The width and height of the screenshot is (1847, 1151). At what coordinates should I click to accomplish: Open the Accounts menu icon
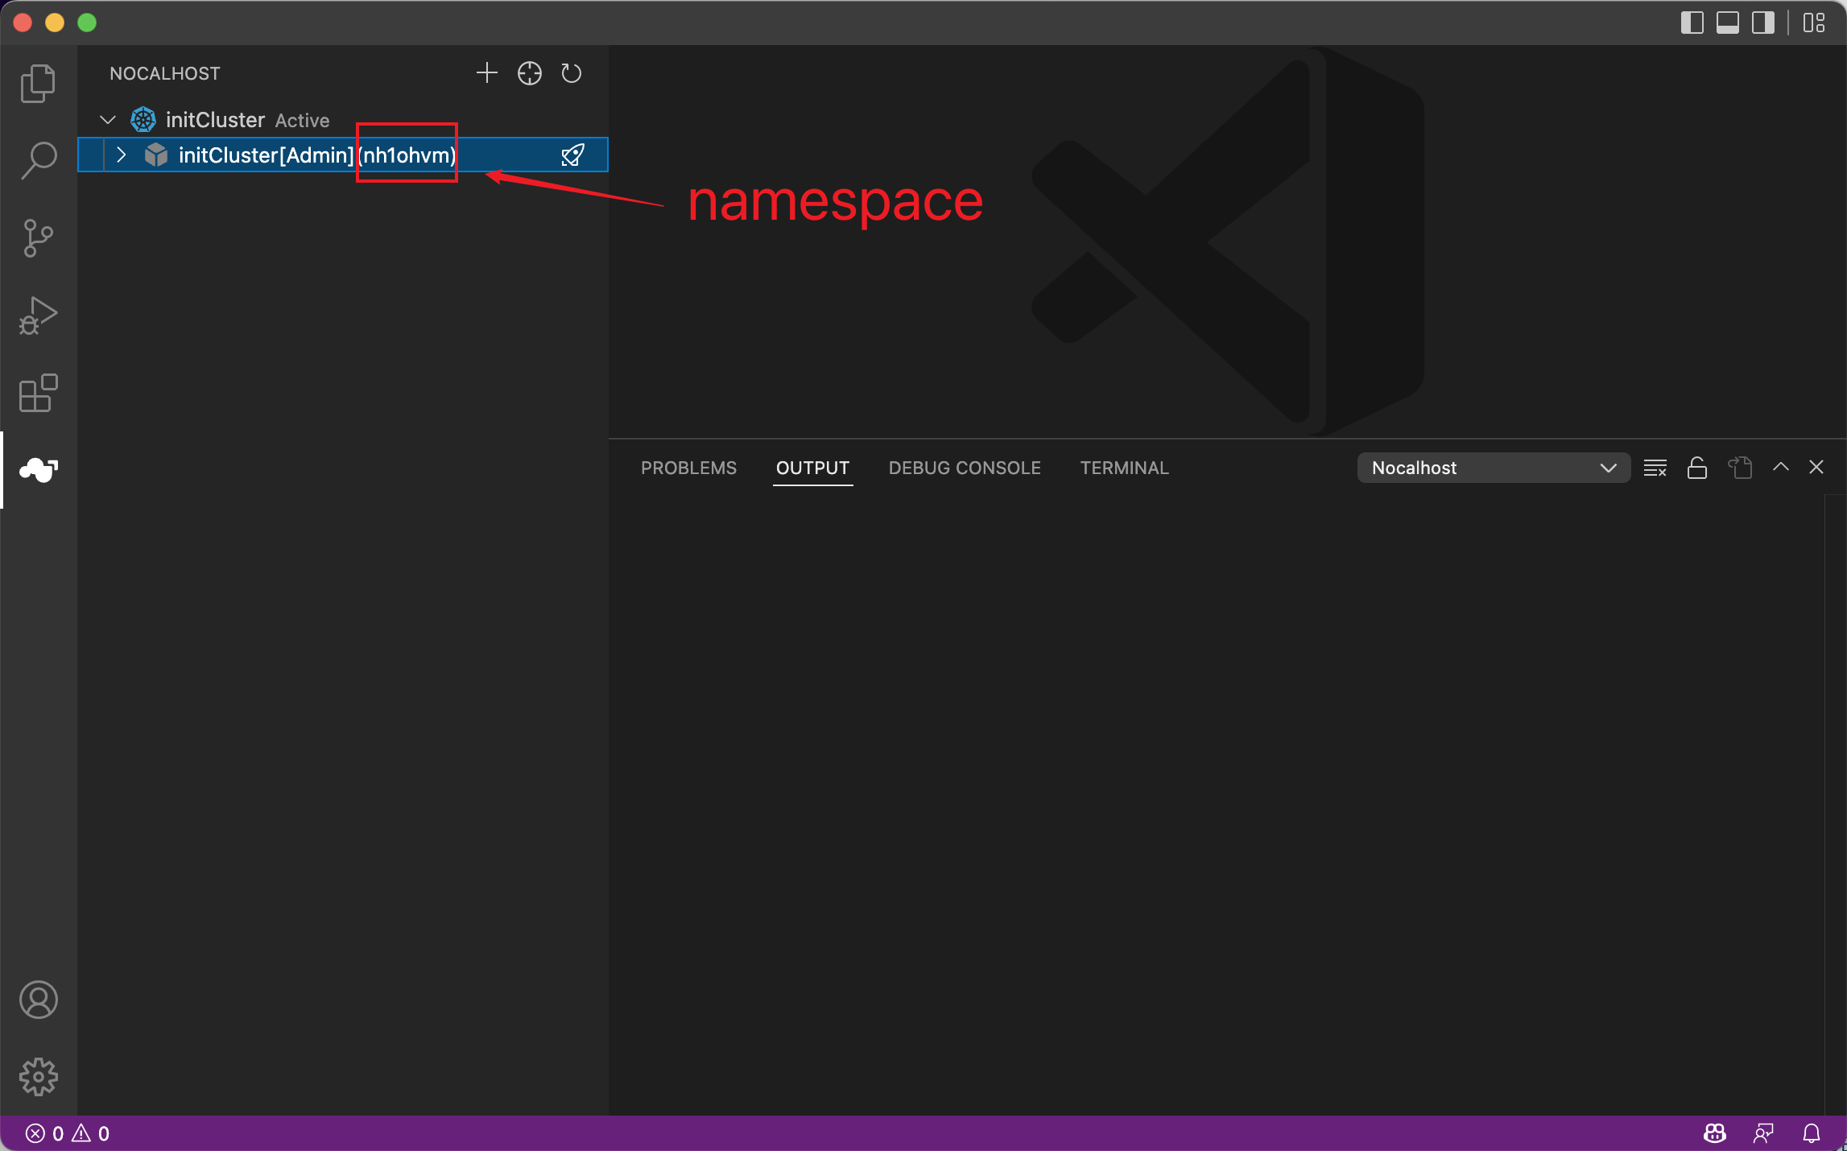pos(38,1000)
